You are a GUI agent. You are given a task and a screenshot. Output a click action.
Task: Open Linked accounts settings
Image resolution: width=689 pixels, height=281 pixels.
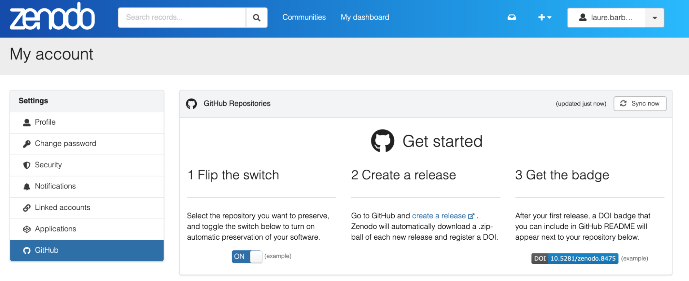tap(62, 208)
